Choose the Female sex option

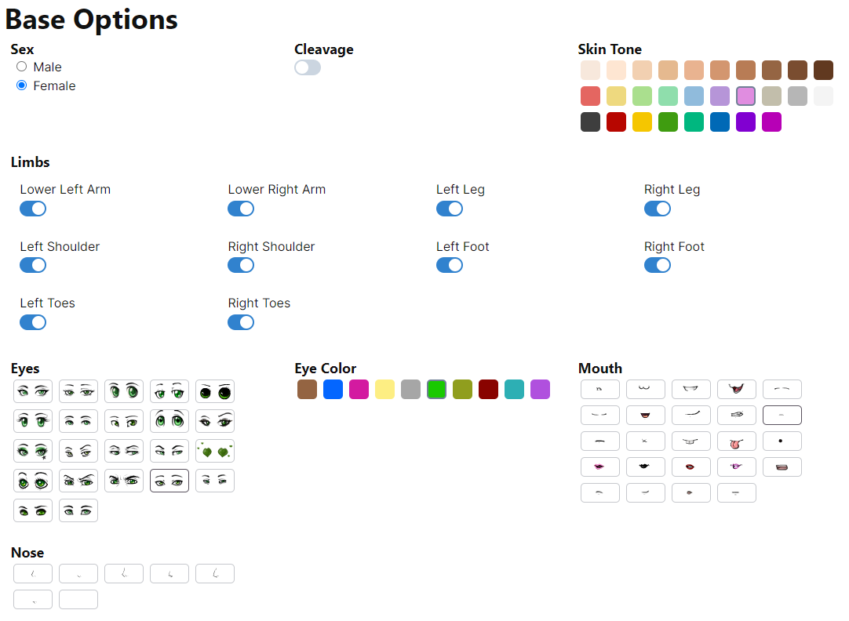(22, 85)
